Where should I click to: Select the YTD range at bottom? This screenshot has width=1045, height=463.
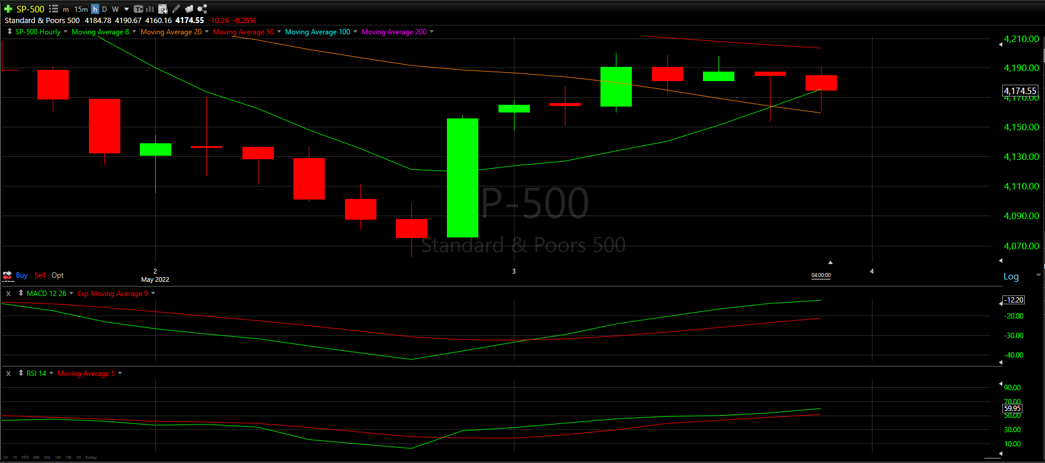pos(25,457)
